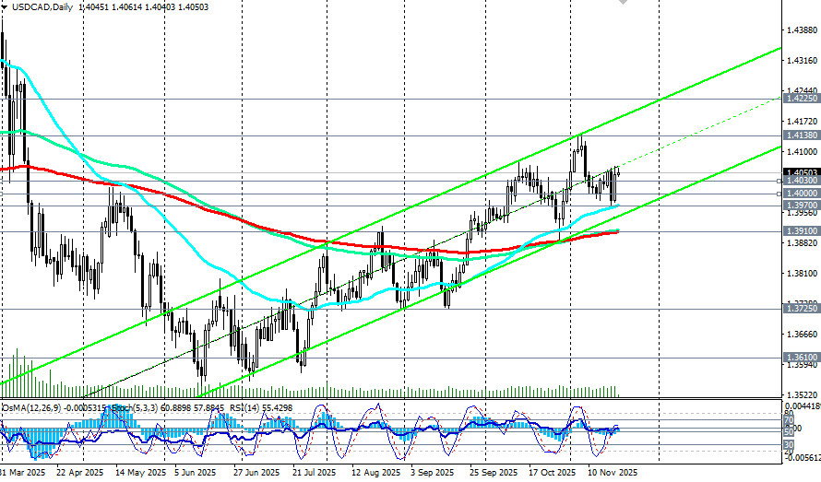Click the triangle arrow beside USDCAD,Daily title
The image size is (821, 482).
click(4, 7)
